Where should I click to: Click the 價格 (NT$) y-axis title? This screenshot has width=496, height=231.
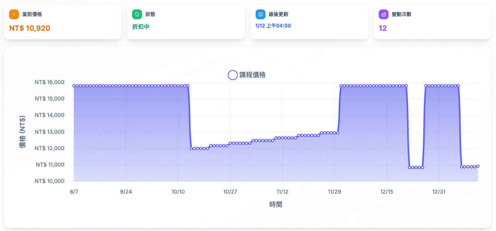point(23,132)
